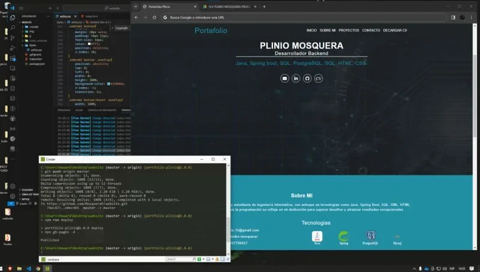The height and width of the screenshot is (272, 480).
Task: Expand the node_modules folder in tree
Action: point(34,41)
